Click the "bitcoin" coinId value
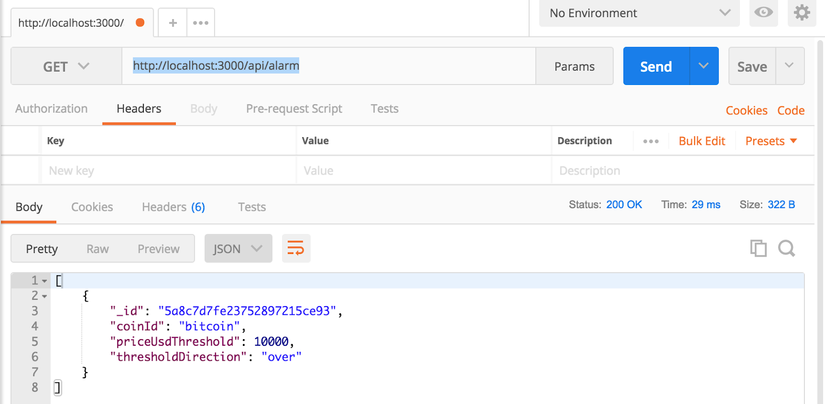This screenshot has height=404, width=825. point(209,326)
